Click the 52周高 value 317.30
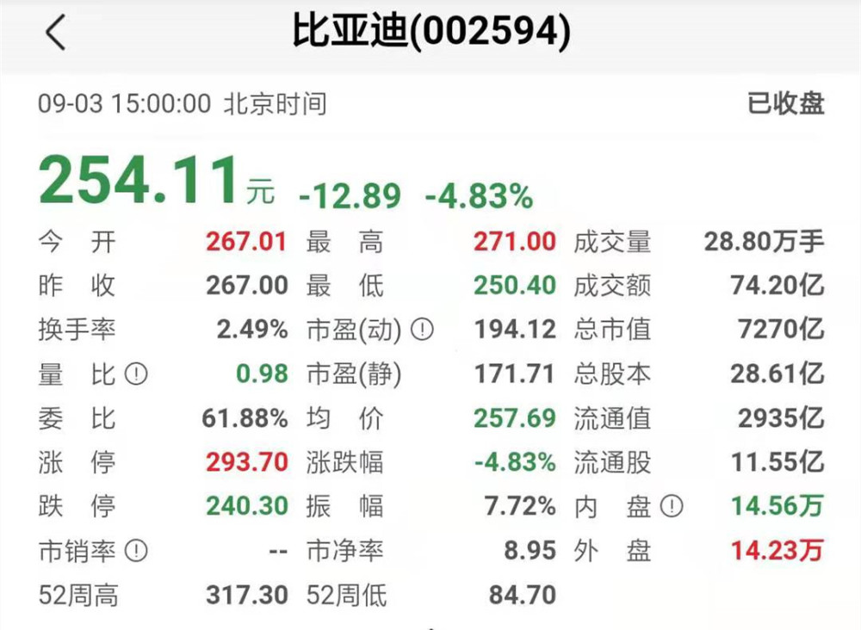 click(x=247, y=595)
